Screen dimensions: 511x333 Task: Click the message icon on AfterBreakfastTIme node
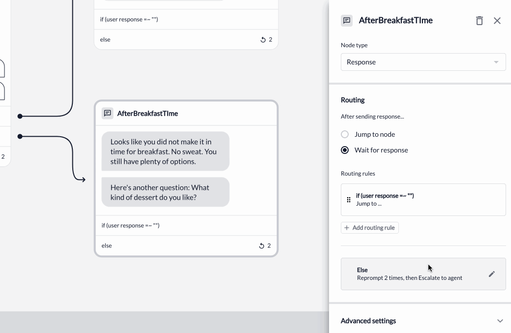[x=108, y=114]
